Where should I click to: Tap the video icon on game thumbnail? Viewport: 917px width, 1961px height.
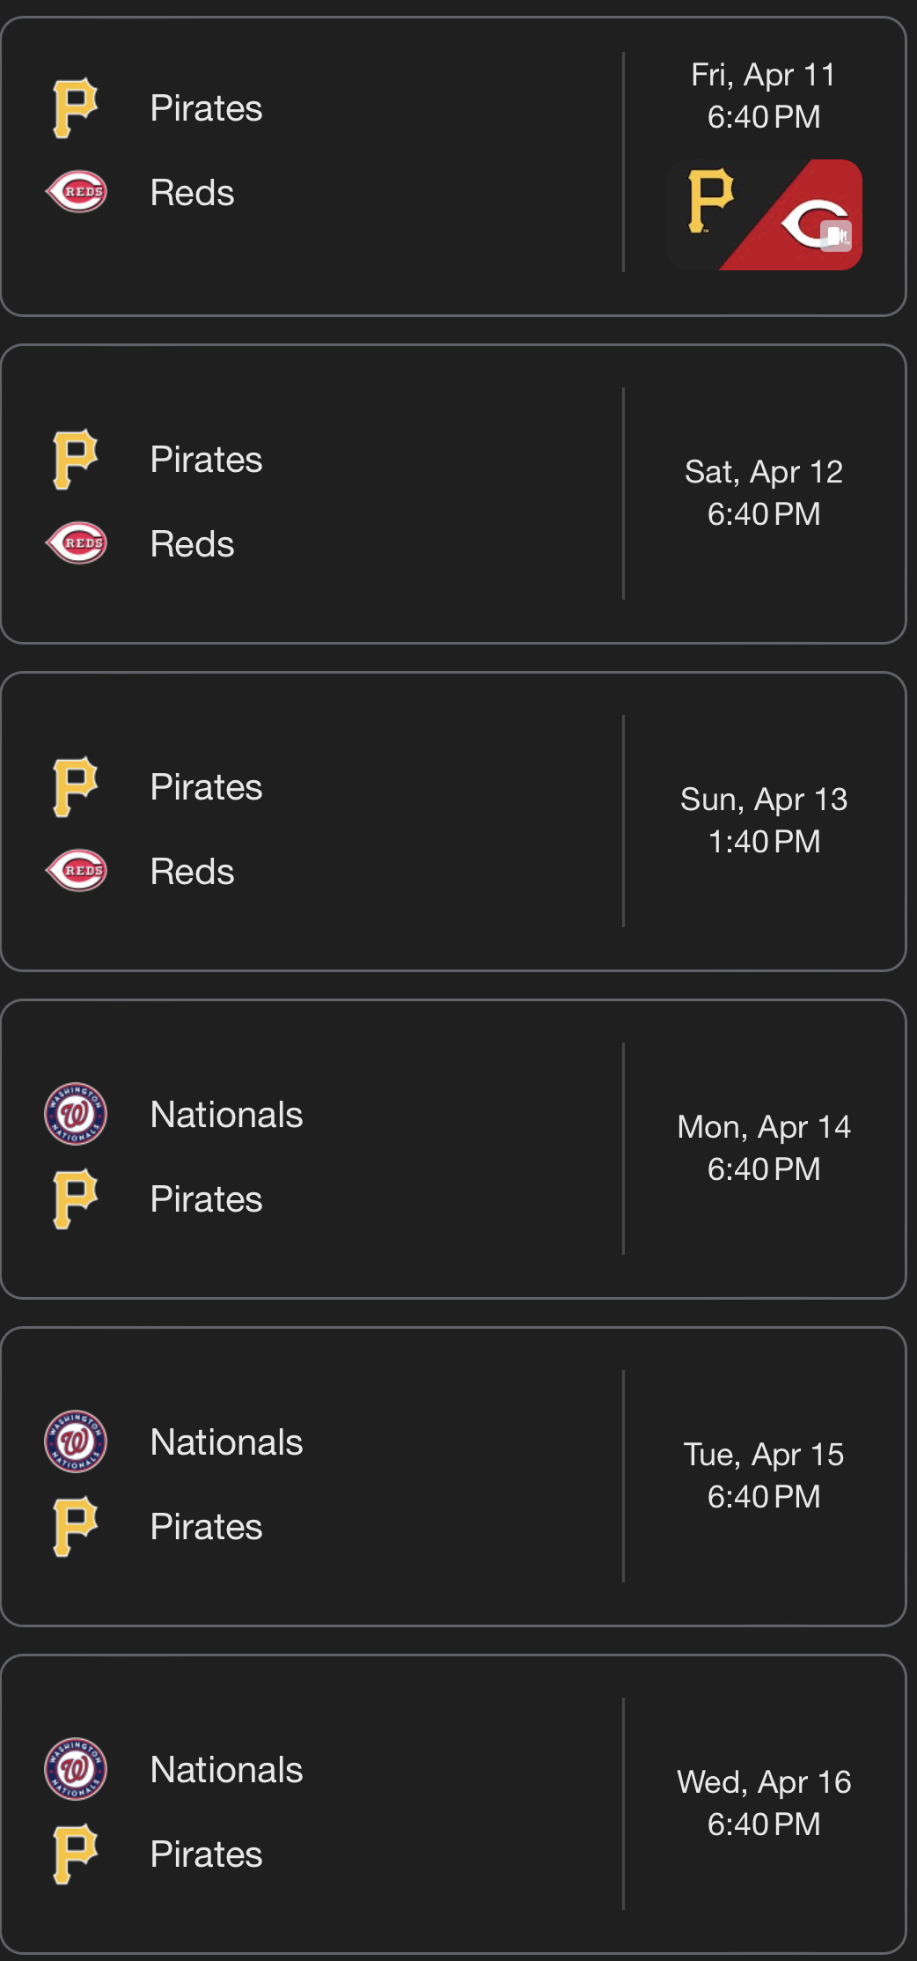coord(836,235)
